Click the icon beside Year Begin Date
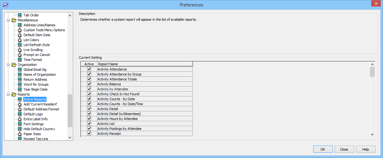 20,89
